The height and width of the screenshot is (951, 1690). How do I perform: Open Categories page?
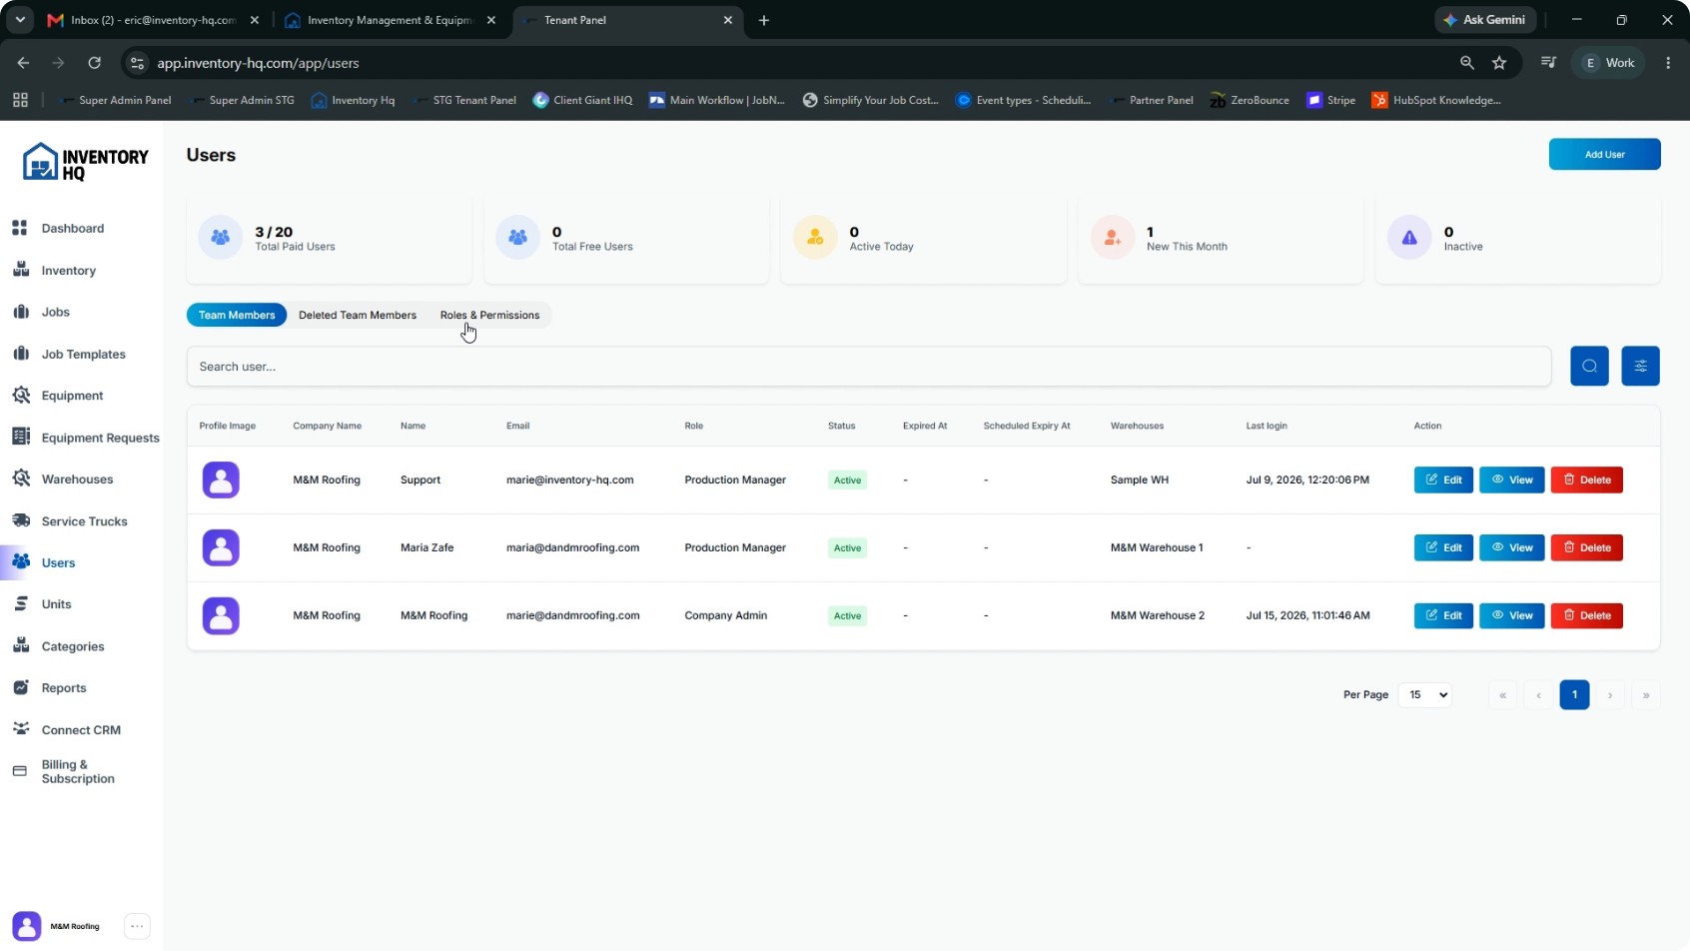(72, 646)
